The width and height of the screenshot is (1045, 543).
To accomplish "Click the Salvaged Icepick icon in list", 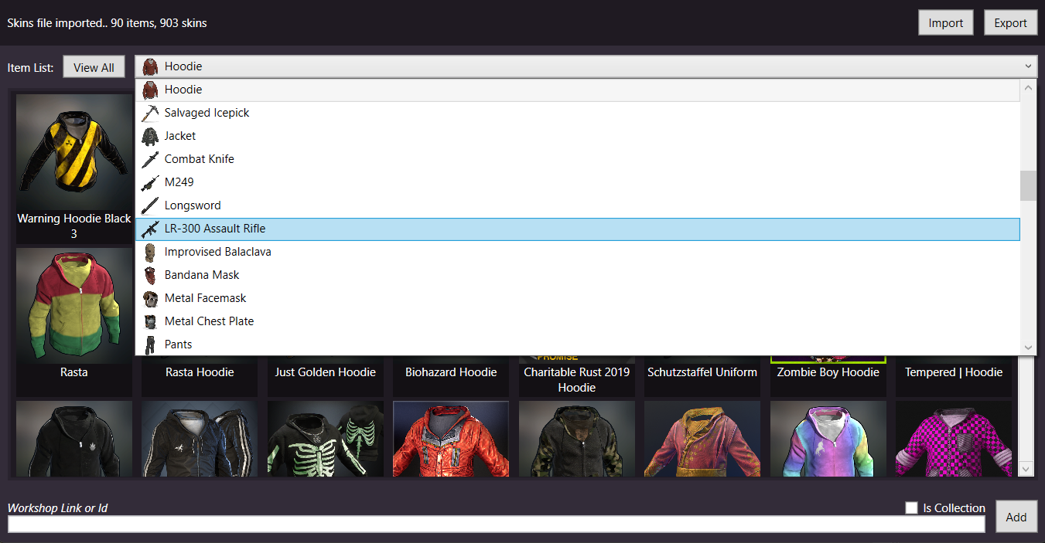I will tap(150, 113).
